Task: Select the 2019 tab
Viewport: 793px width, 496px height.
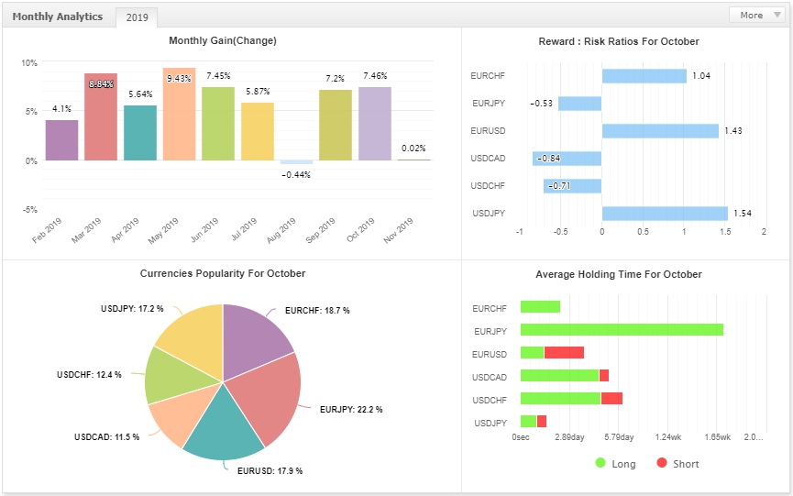Action: [137, 17]
